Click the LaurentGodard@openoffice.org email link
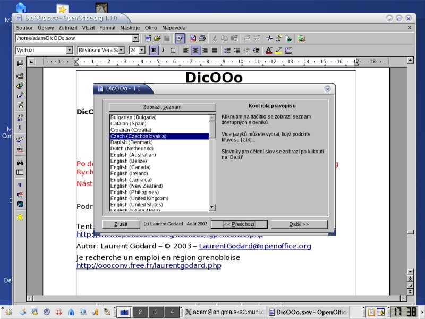The width and height of the screenshot is (425, 319). pyautogui.click(x=255, y=246)
